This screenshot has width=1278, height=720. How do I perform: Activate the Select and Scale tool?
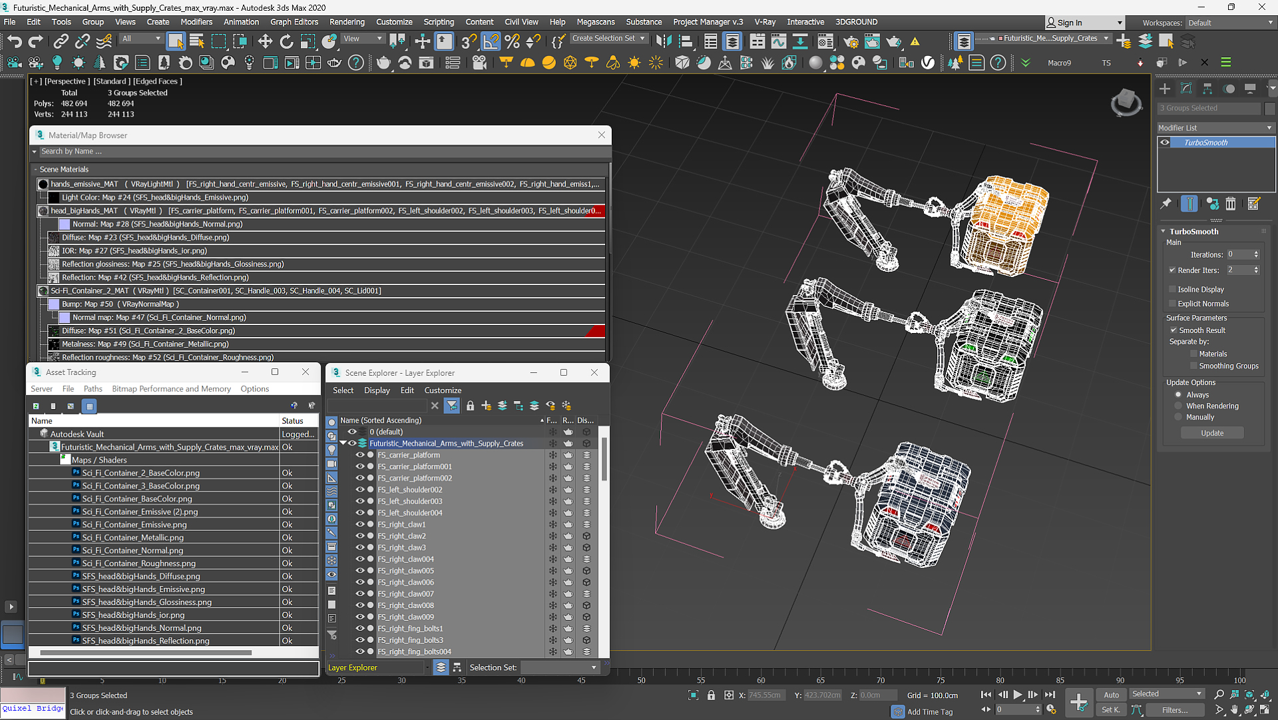308,41
